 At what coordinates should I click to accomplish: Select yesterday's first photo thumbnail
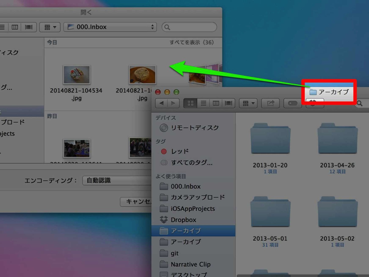point(77,148)
